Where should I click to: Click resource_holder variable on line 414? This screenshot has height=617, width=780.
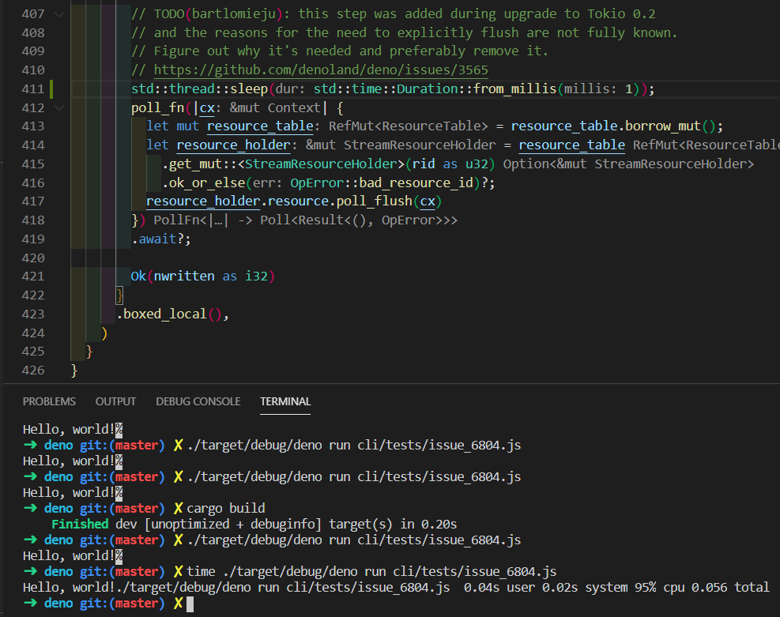[x=233, y=145]
